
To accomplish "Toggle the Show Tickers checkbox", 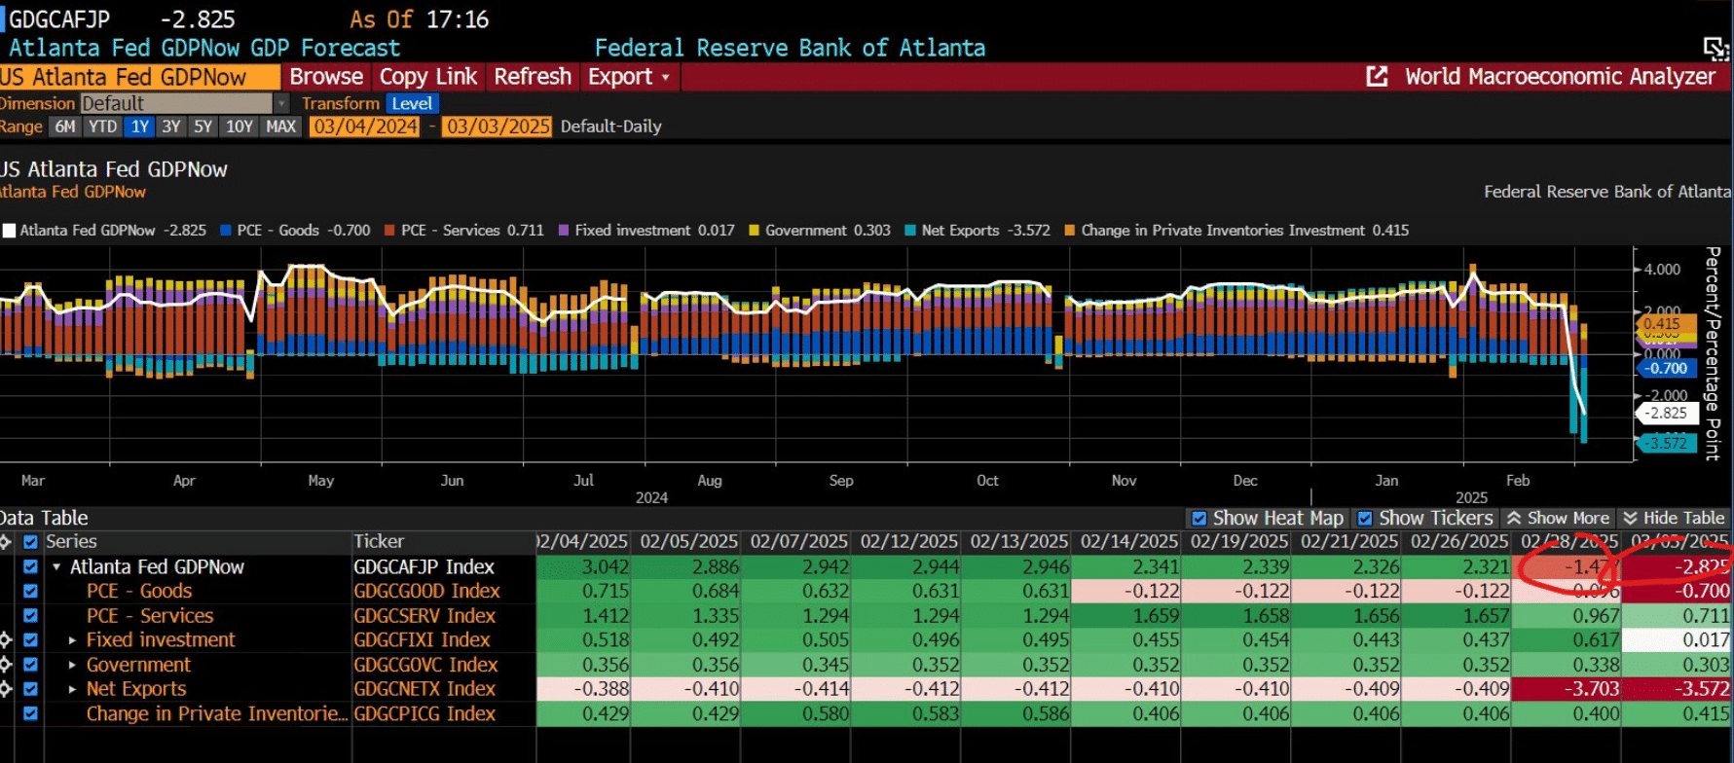I will [x=1365, y=519].
